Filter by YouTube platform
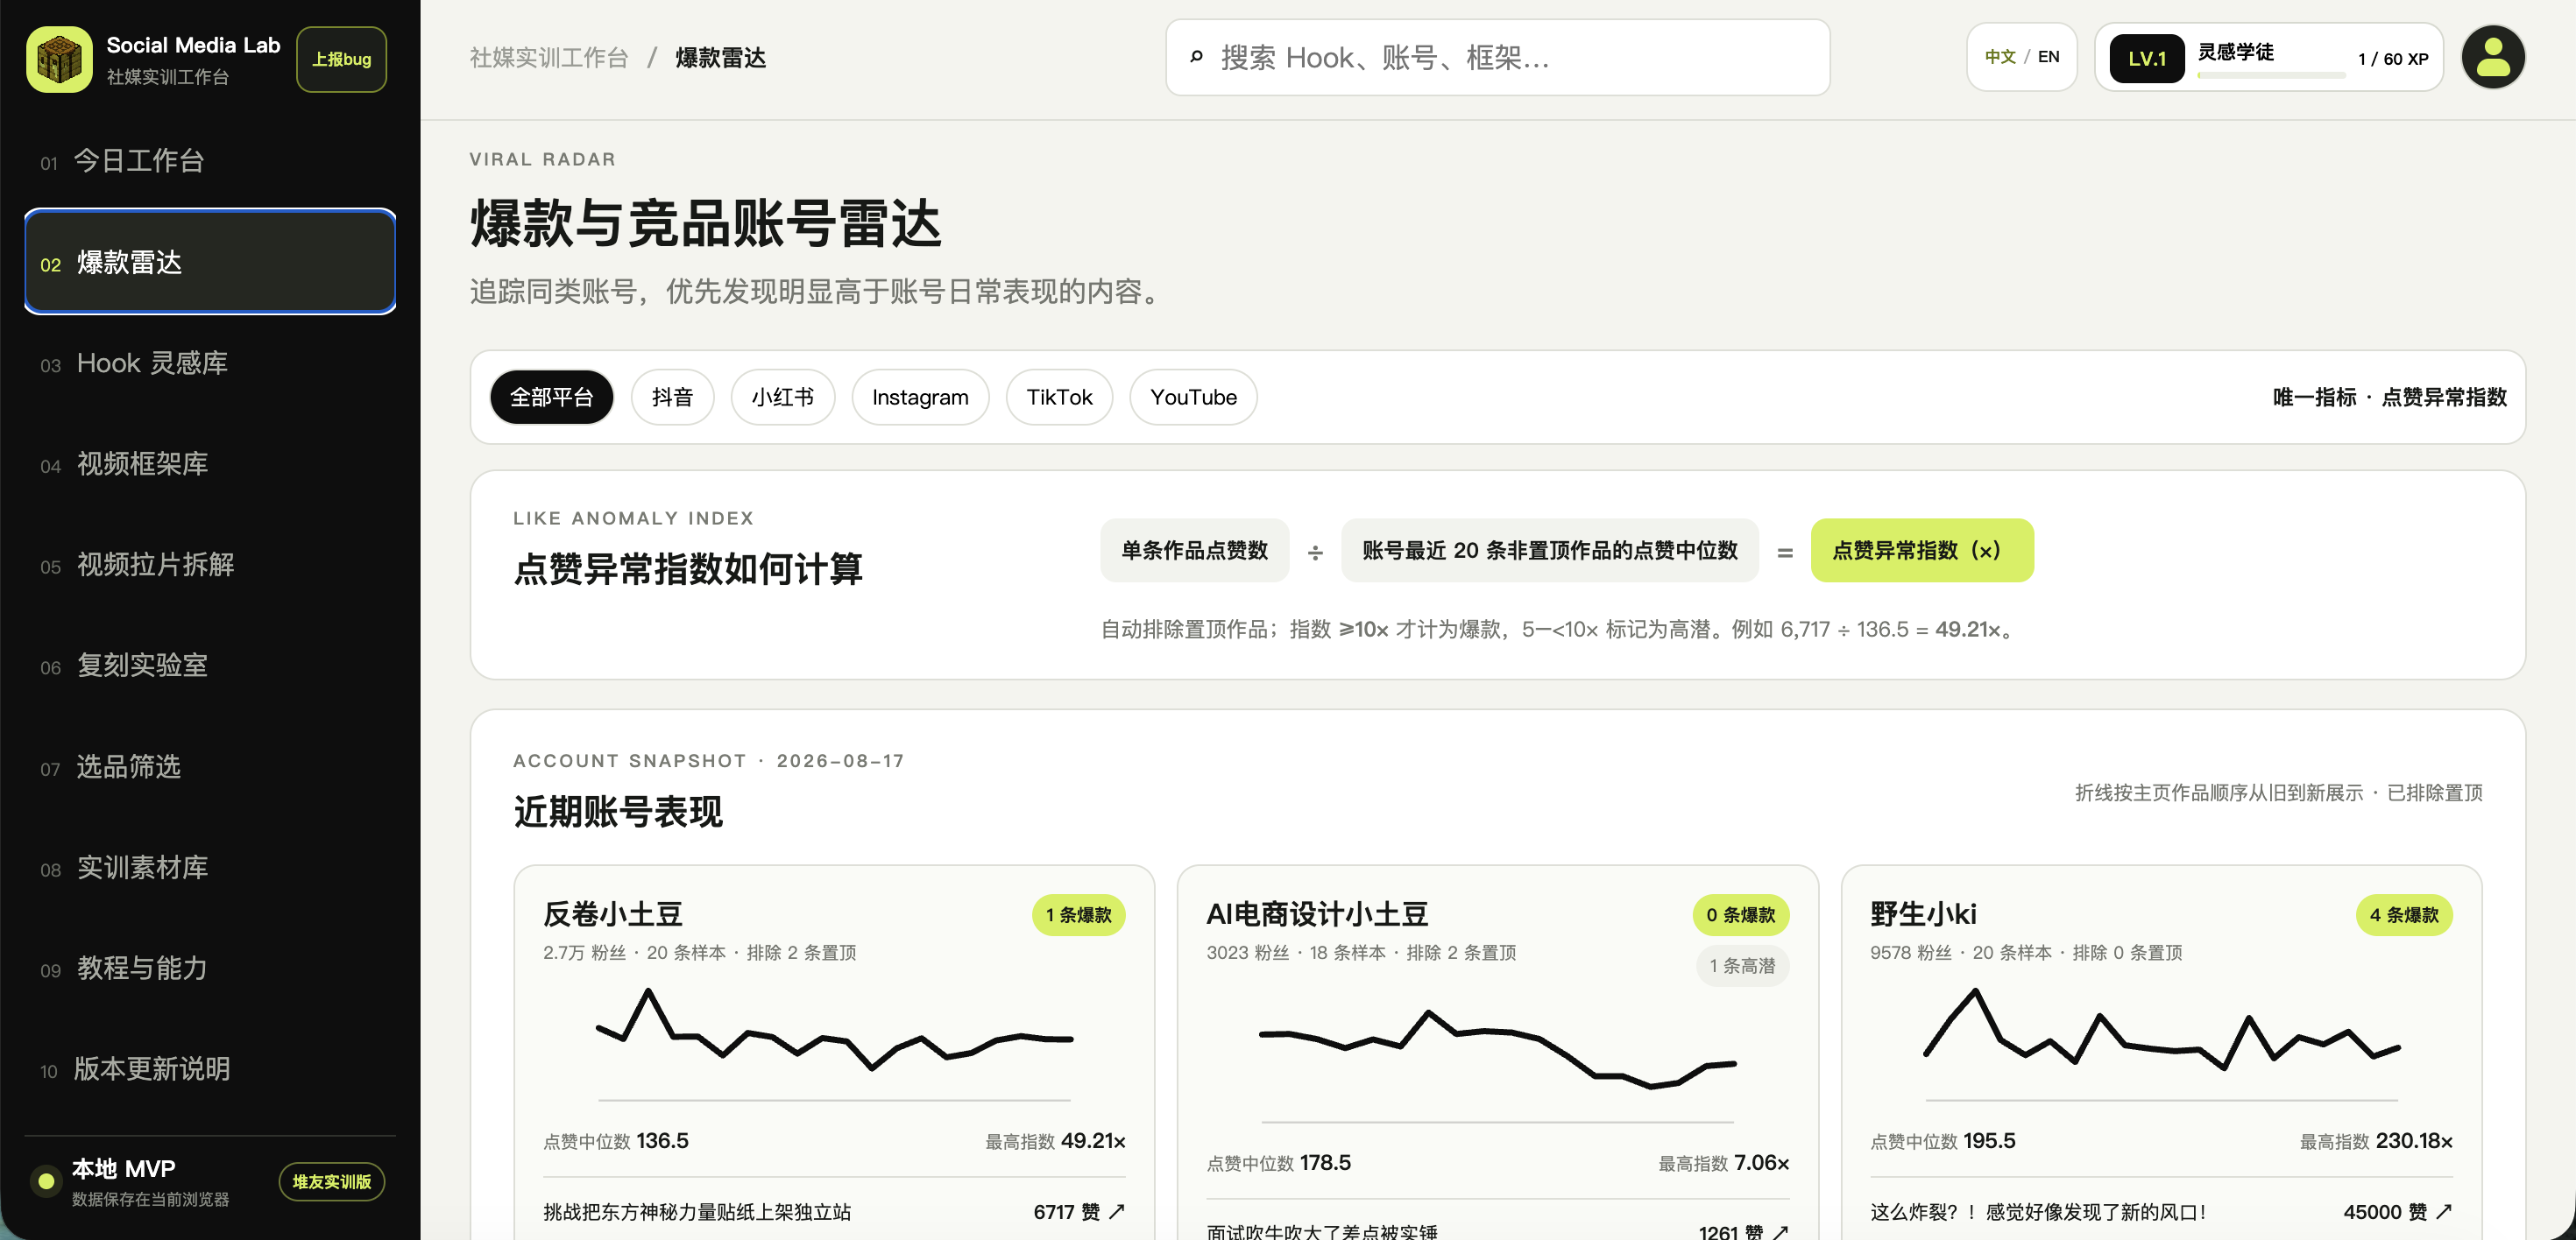The image size is (2576, 1240). click(1193, 397)
